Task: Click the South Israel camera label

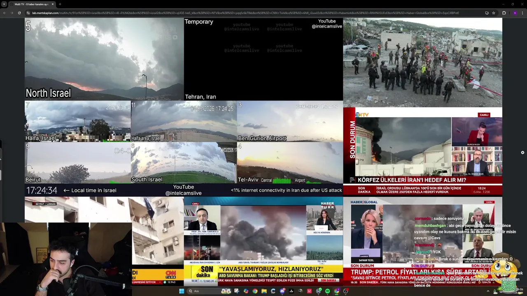Action: [x=147, y=180]
